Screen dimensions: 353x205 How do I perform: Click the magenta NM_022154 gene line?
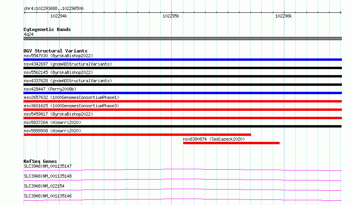click(x=182, y=190)
